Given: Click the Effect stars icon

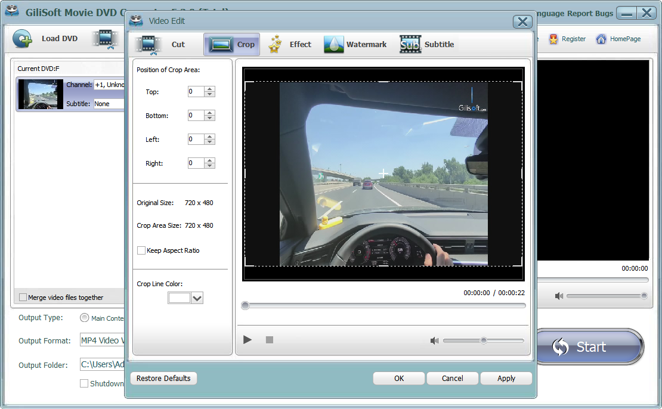Looking at the screenshot, I should click(x=276, y=44).
